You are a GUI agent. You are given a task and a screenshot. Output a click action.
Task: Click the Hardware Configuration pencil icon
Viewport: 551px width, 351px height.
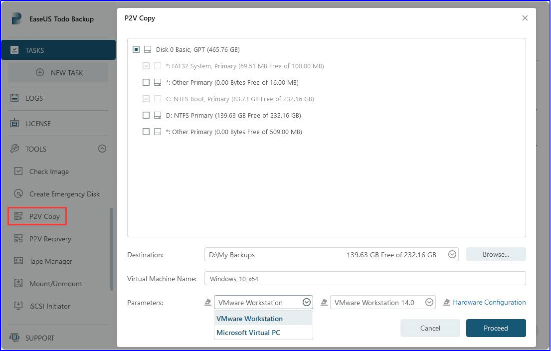click(447, 302)
